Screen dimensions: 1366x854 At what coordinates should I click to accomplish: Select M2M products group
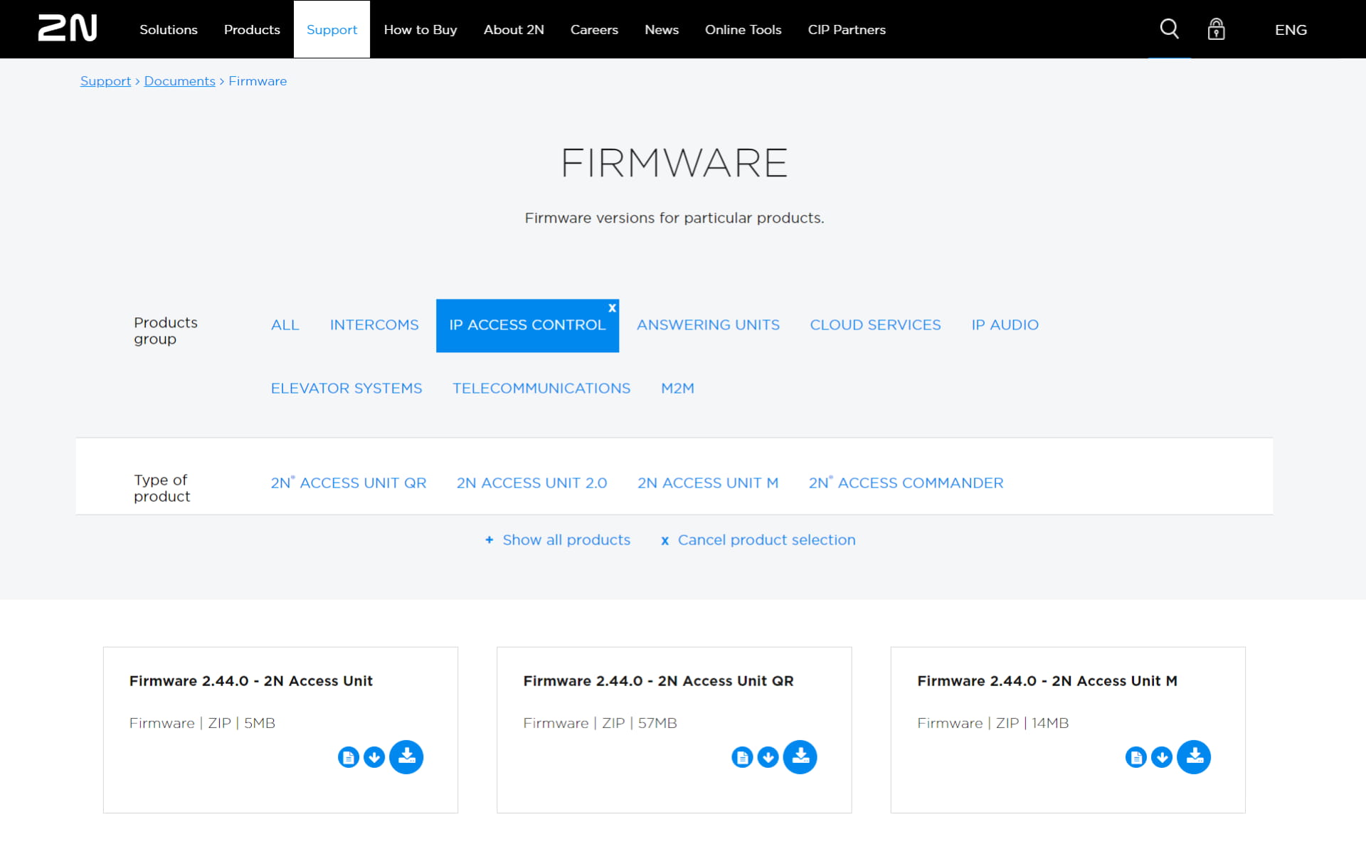pyautogui.click(x=677, y=388)
